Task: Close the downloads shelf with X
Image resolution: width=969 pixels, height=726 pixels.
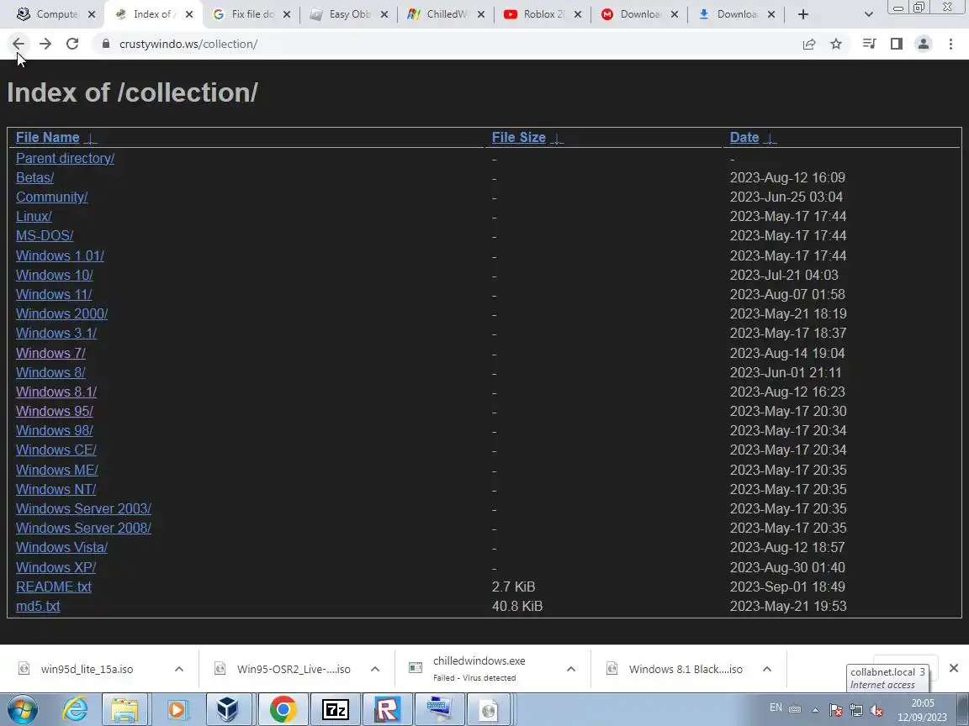Action: [953, 668]
